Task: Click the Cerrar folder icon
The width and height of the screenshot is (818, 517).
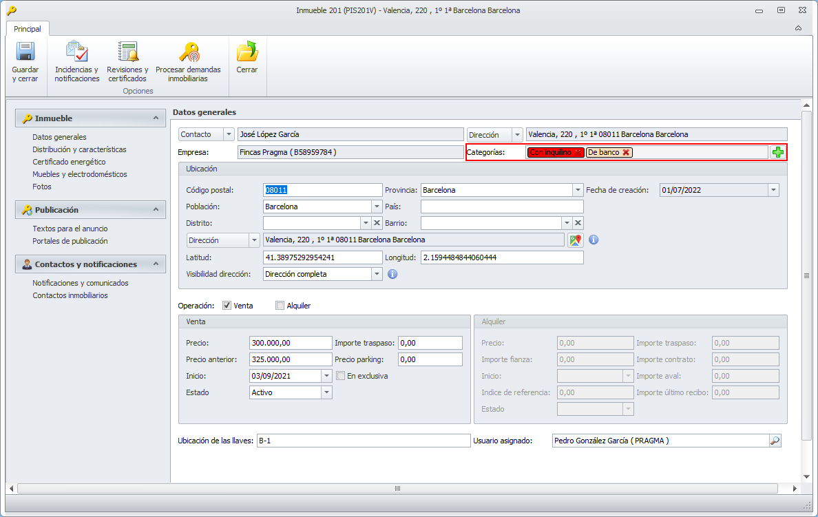Action: point(247,52)
